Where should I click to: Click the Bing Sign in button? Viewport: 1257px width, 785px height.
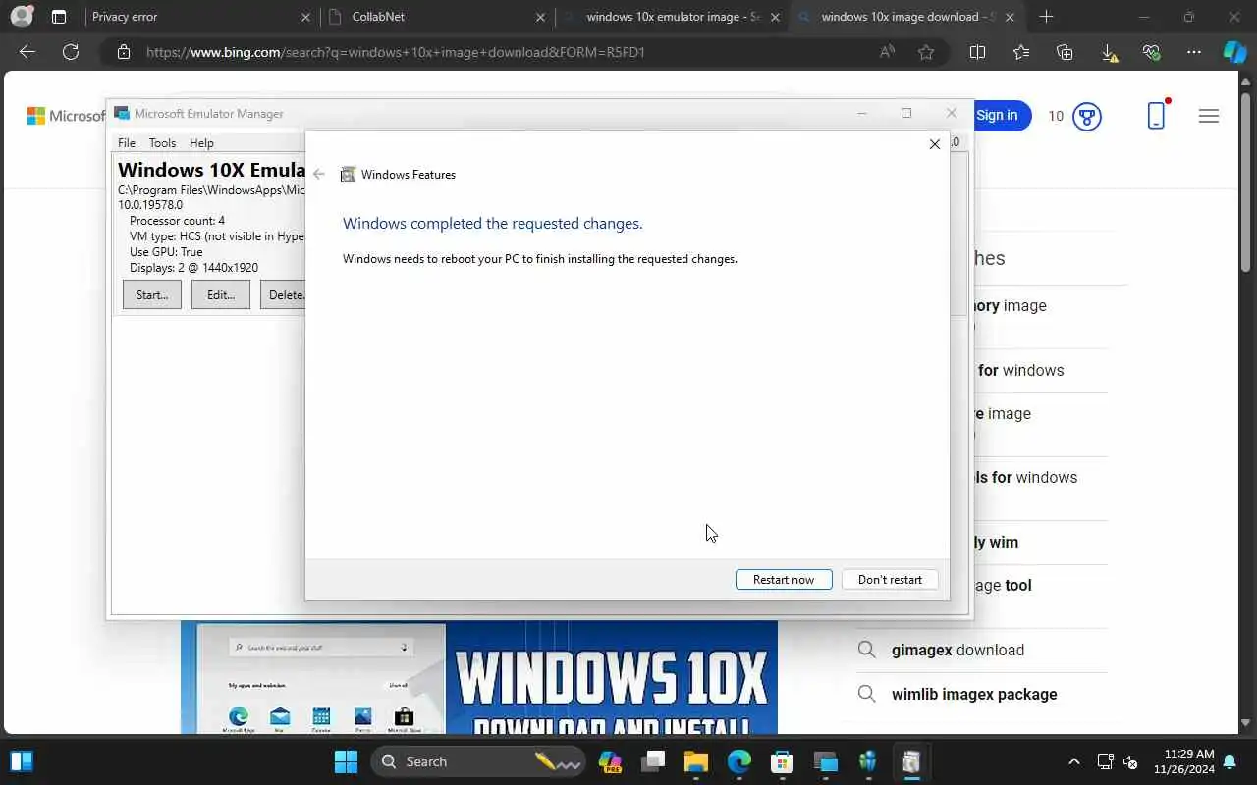pyautogui.click(x=1001, y=116)
